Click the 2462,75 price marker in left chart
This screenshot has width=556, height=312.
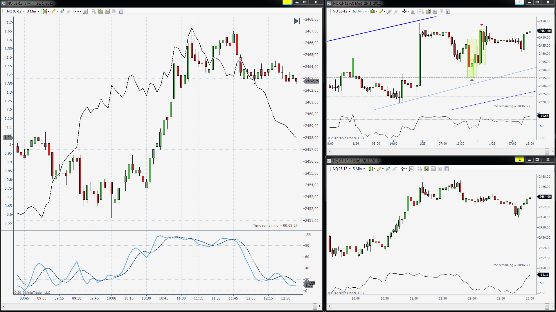tap(311, 81)
